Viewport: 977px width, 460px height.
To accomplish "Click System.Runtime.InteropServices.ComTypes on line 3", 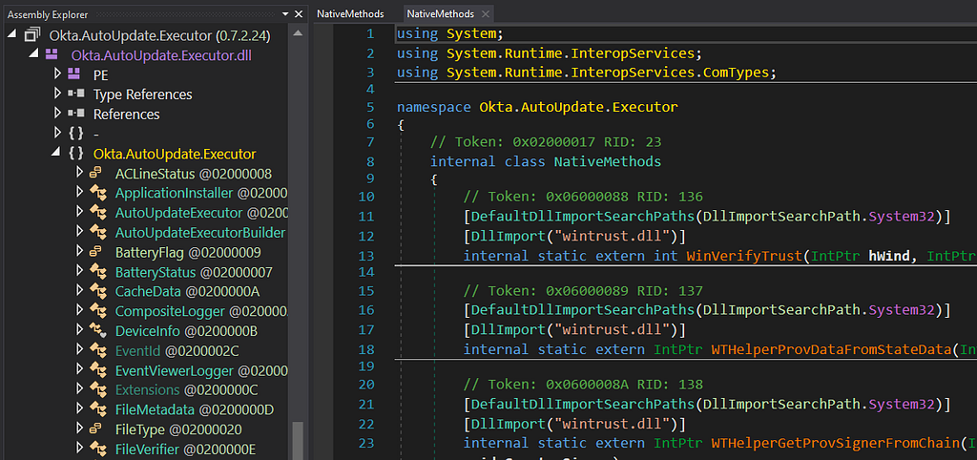I will tap(608, 73).
